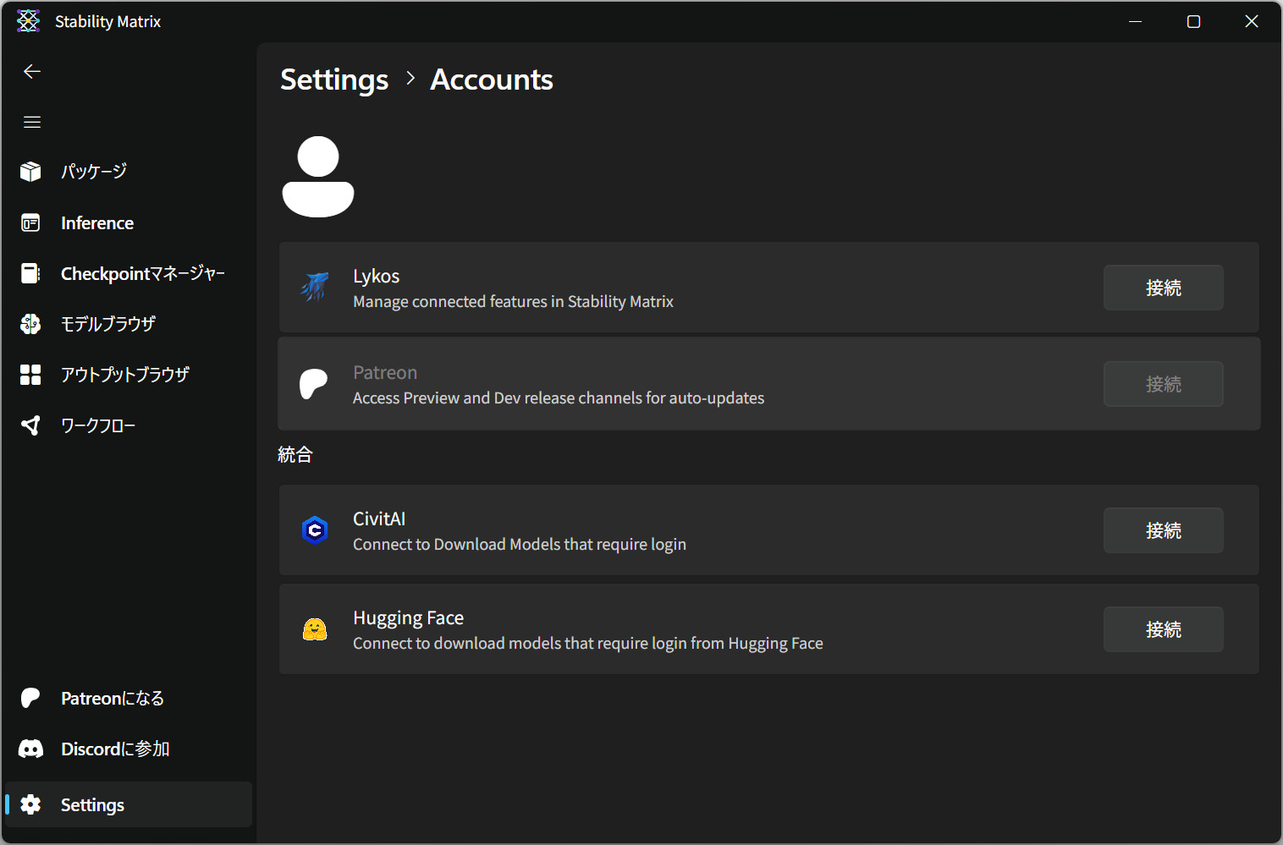Connect the Hugging Face account
This screenshot has width=1283, height=845.
click(x=1163, y=629)
